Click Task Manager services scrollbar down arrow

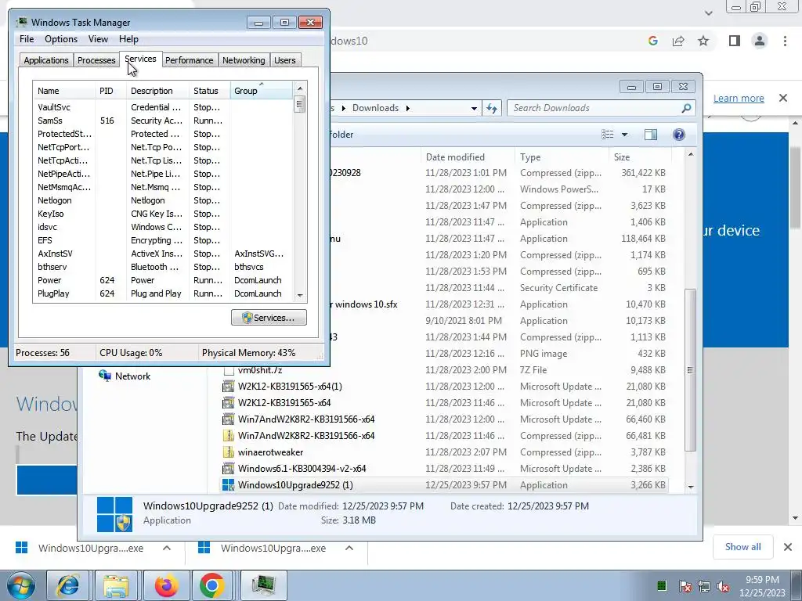coord(300,295)
